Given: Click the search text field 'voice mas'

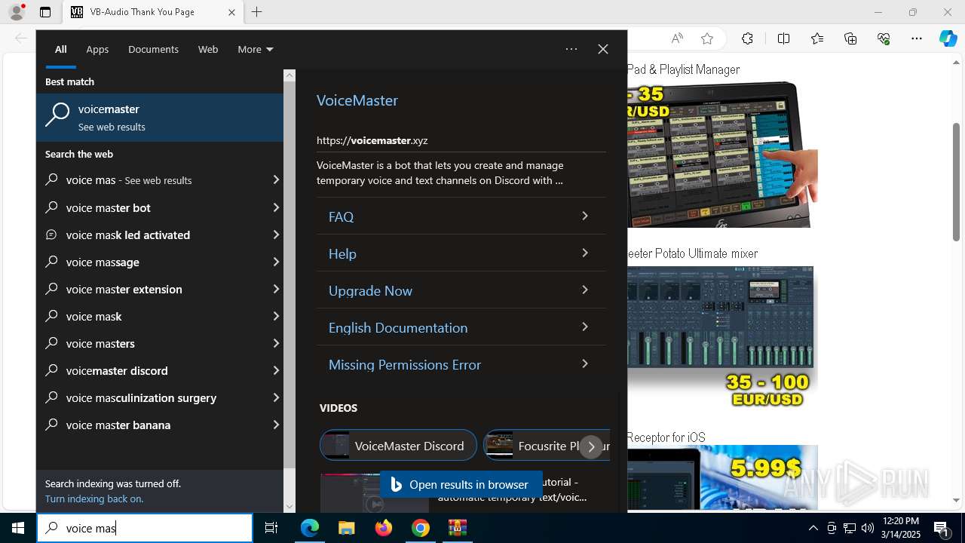Looking at the screenshot, I should 145,528.
